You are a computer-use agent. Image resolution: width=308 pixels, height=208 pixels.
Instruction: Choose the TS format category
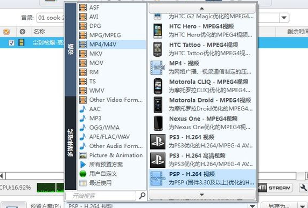[112, 81]
